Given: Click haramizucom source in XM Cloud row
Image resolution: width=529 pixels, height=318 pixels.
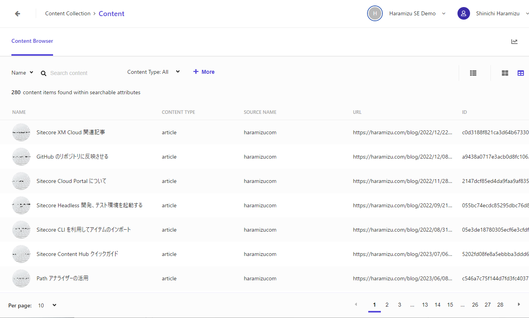Looking at the screenshot, I should click(260, 132).
